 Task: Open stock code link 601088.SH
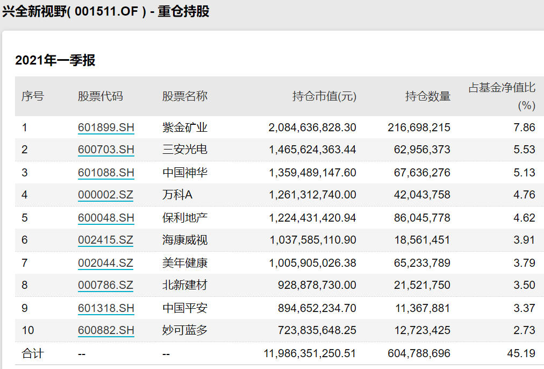106,173
